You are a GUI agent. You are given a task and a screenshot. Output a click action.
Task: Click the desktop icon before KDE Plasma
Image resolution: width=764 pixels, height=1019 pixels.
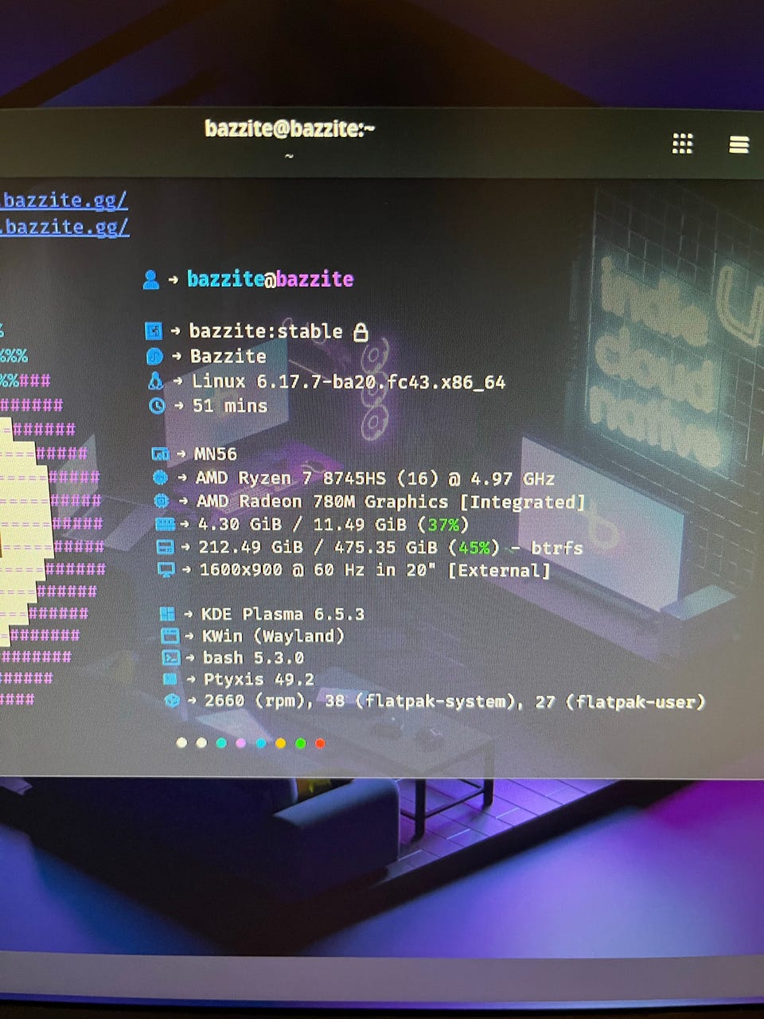167,614
